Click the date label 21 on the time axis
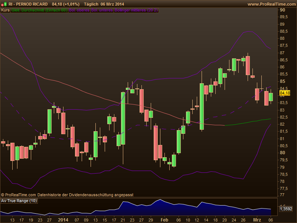 [x=123, y=220]
